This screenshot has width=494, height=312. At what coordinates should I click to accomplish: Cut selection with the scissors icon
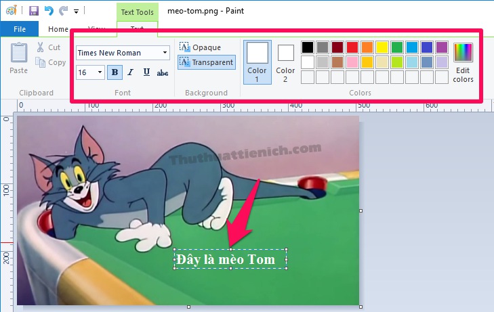coord(49,47)
